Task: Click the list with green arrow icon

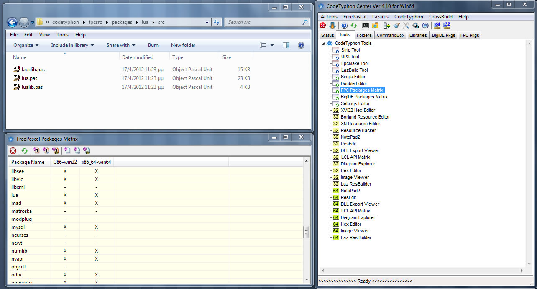Action: 387,26
